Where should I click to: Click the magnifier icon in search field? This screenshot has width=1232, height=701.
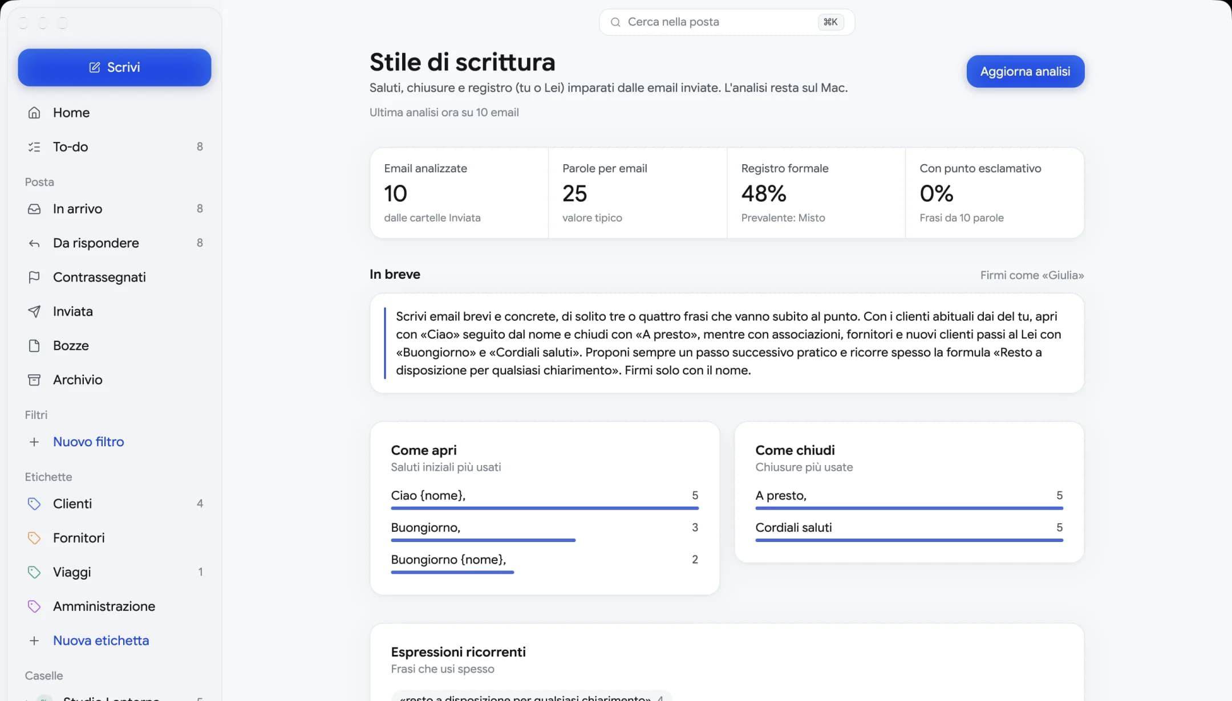point(615,22)
